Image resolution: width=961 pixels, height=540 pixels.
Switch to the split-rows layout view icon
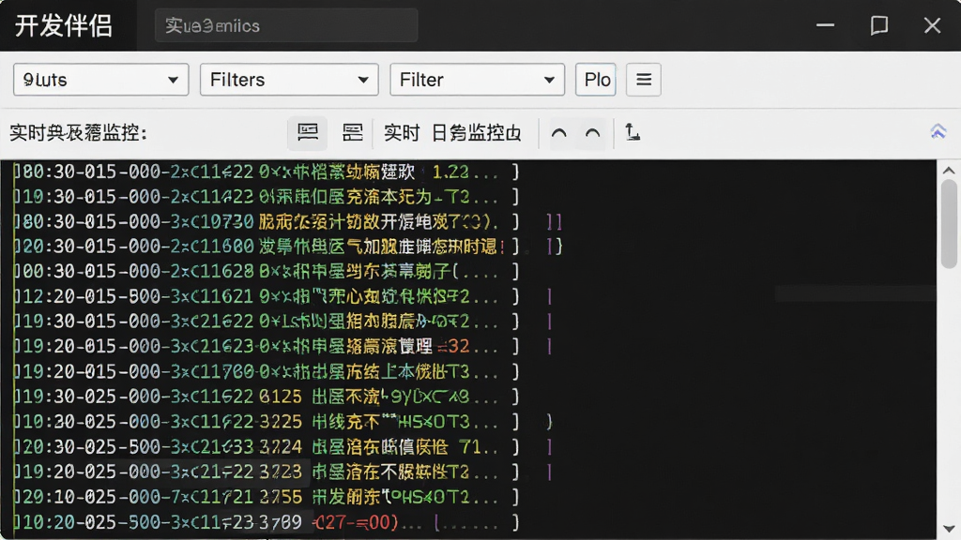(353, 132)
